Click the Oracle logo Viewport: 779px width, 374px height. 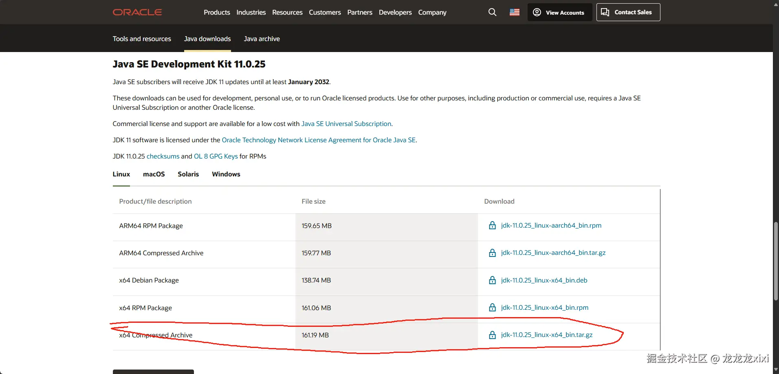point(137,12)
